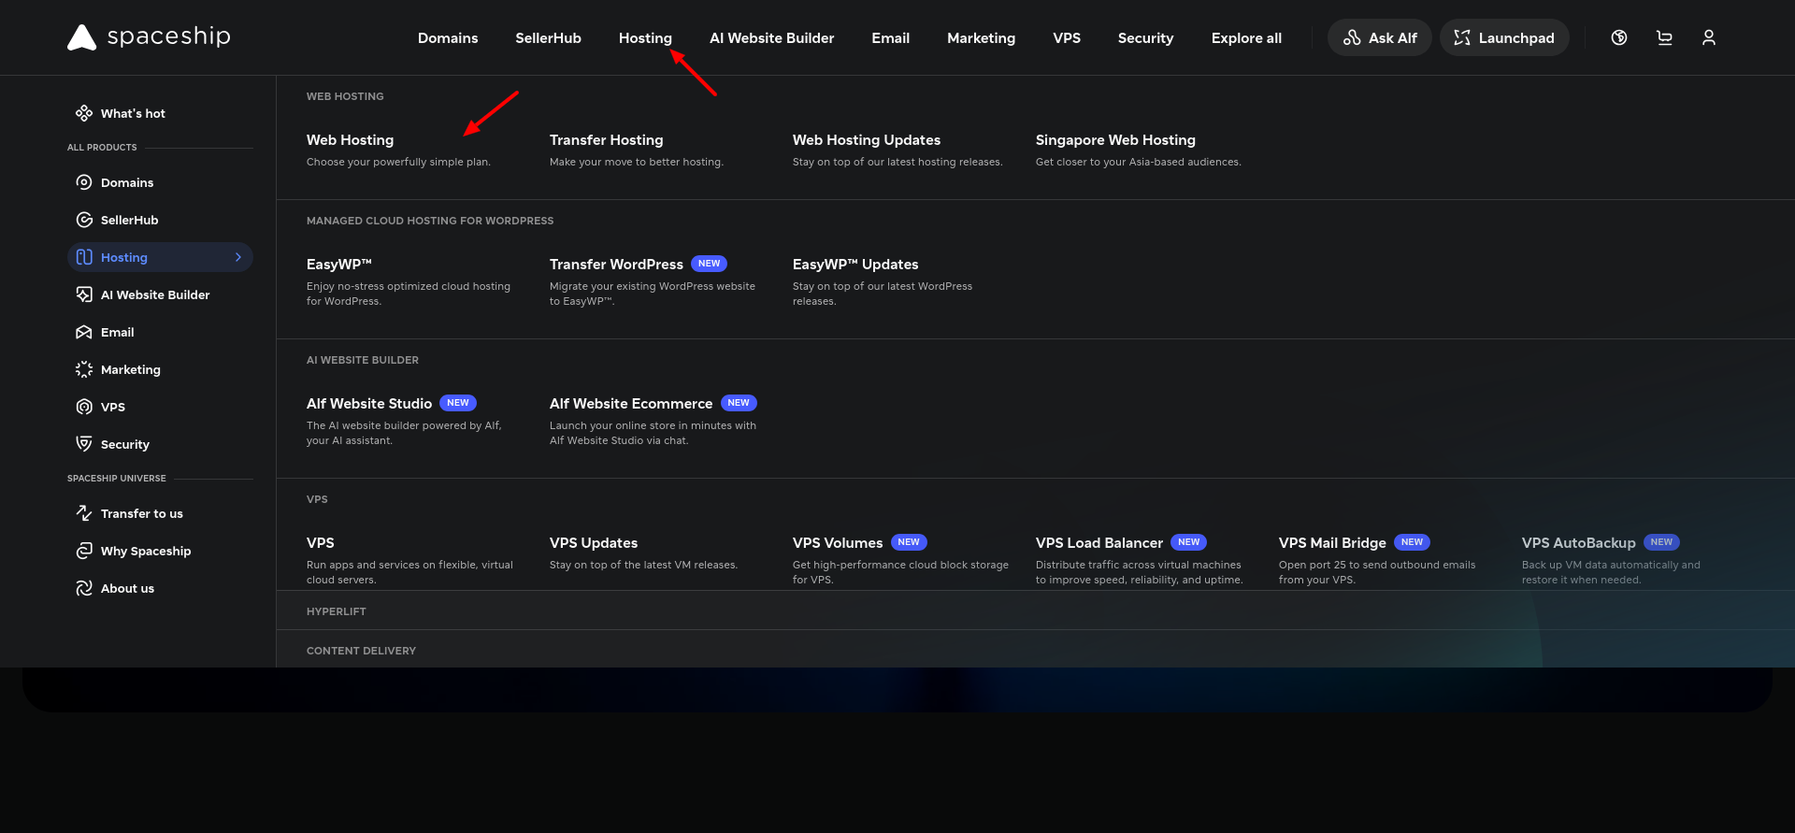Click the What's hot sidebar icon

[x=84, y=113]
